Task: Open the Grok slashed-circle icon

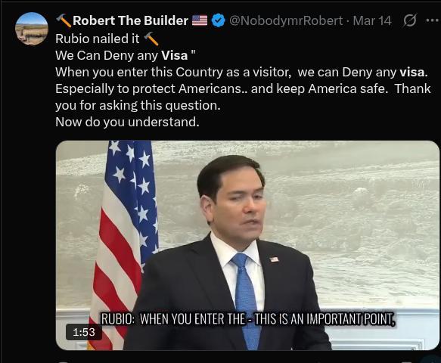Action: point(409,20)
